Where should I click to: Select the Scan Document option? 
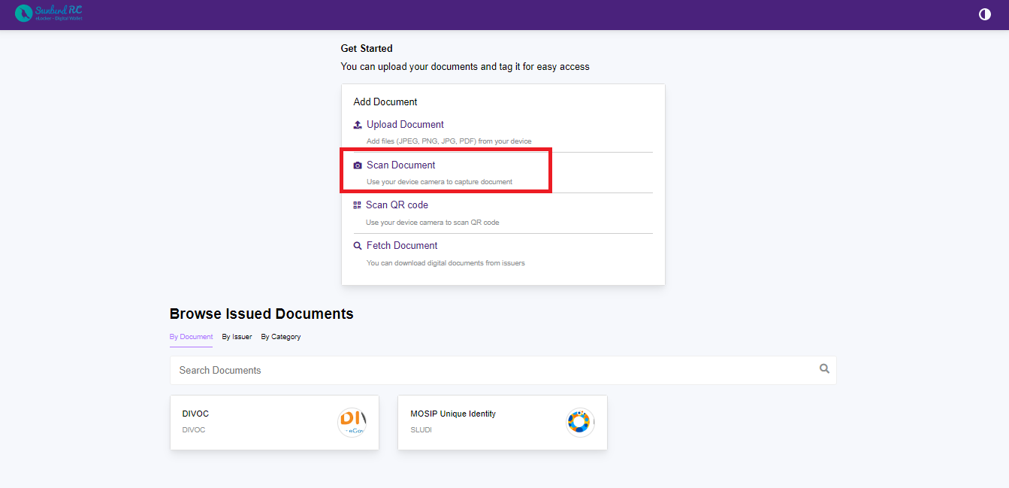pyautogui.click(x=400, y=165)
